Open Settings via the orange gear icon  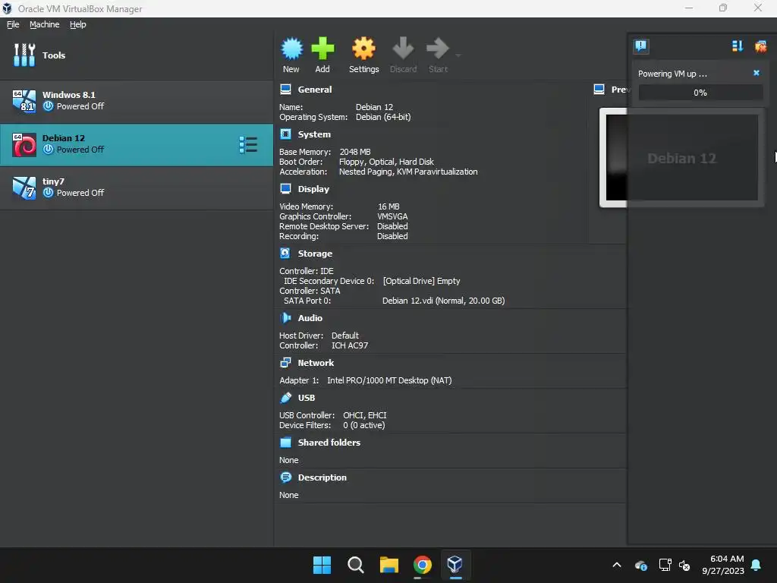pos(363,49)
